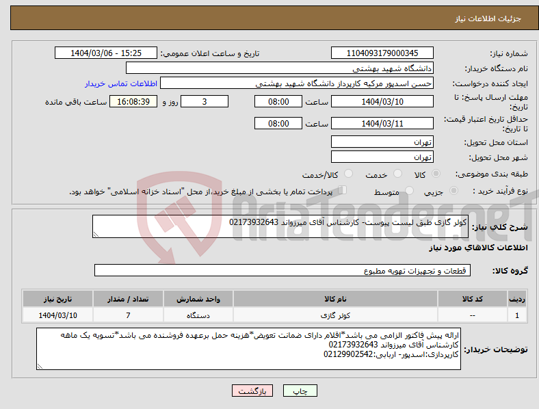Click the resize handle of توضیحات خریدار box
This screenshot has width=539, height=409.
pyautogui.click(x=40, y=367)
